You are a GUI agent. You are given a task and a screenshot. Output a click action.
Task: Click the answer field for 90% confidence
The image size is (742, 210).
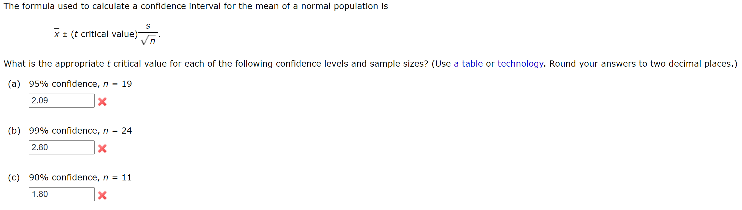tap(61, 194)
